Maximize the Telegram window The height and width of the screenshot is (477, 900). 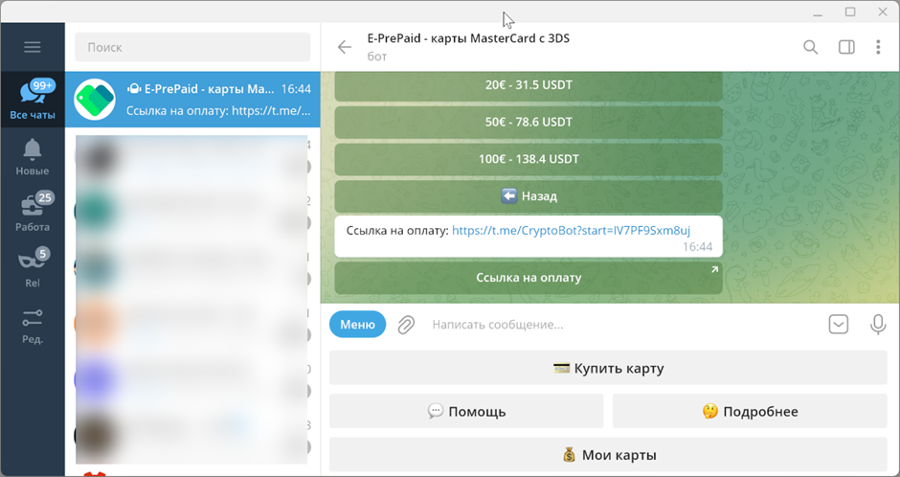pos(850,11)
